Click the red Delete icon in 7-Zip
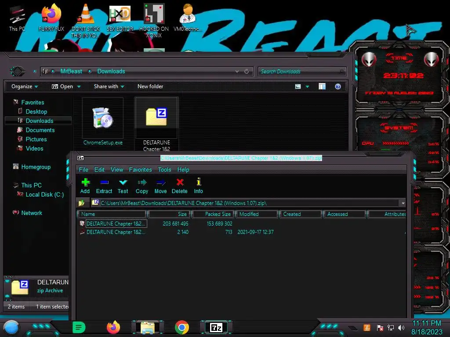This screenshot has height=337, width=450. pyautogui.click(x=180, y=186)
